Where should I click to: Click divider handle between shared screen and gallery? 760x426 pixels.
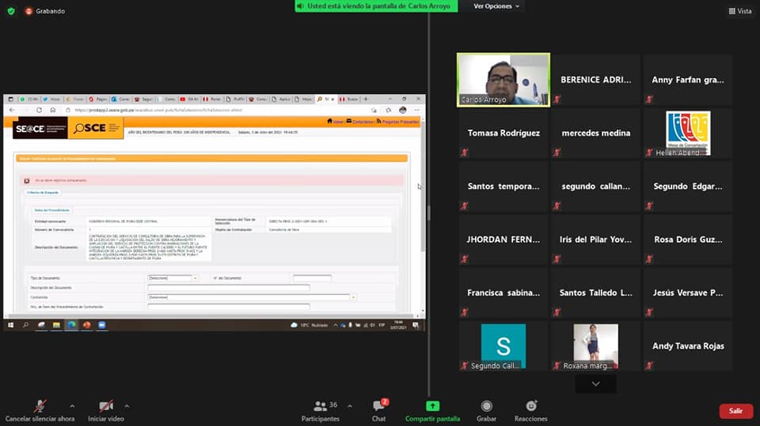pos(429,213)
